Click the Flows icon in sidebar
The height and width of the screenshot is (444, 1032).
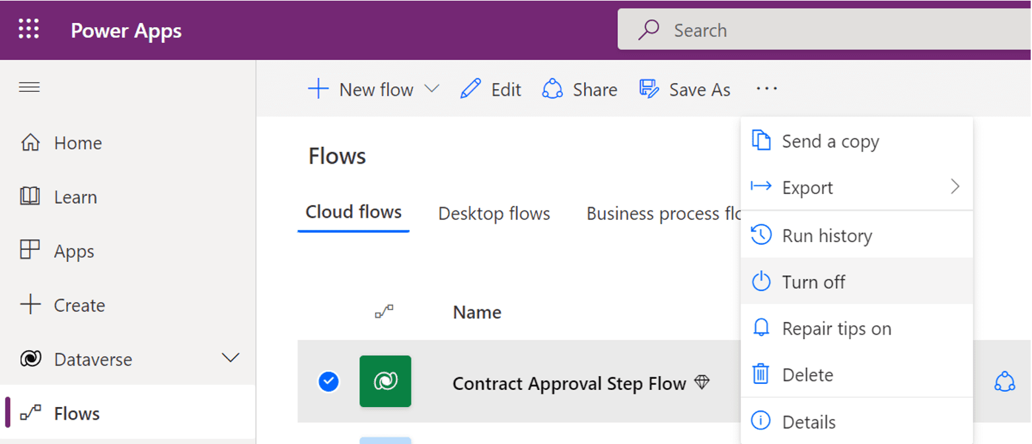[30, 414]
